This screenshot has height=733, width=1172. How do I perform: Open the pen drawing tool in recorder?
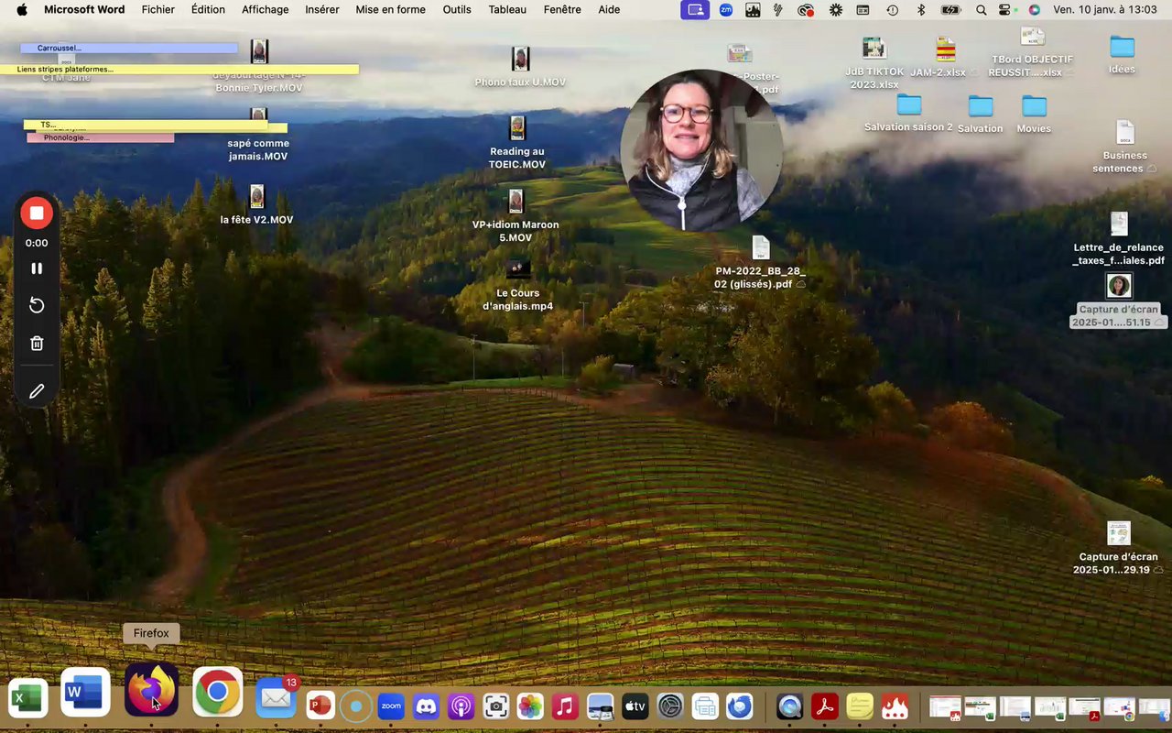click(x=37, y=391)
